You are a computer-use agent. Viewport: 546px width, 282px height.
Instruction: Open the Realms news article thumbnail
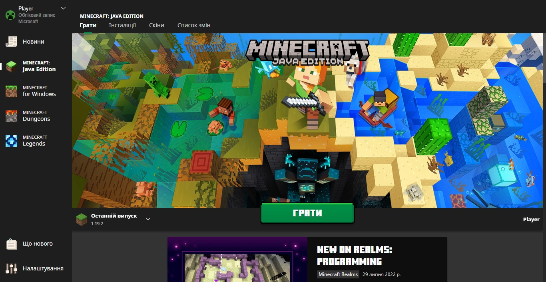(x=237, y=260)
